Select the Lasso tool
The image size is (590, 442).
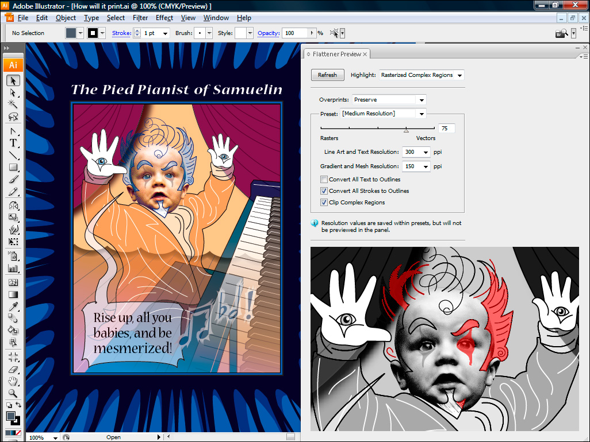tap(13, 117)
